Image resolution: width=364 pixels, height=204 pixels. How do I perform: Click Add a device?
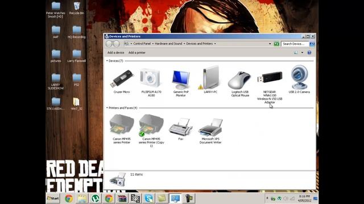pos(115,53)
